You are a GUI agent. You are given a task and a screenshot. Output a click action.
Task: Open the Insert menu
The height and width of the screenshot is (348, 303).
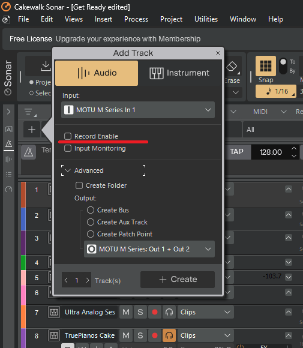click(103, 19)
